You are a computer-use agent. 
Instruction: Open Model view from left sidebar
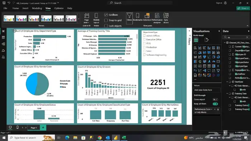[x=3, y=44]
